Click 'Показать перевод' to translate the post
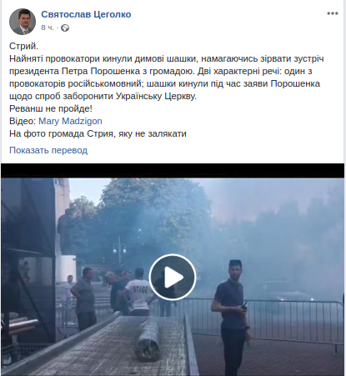 [48, 150]
